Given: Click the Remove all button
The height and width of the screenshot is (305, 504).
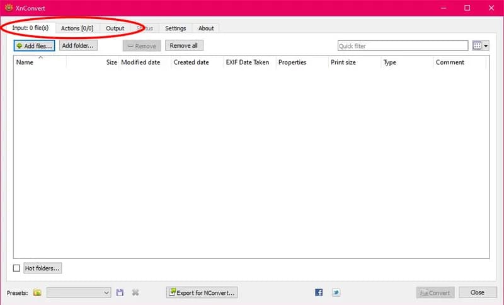Looking at the screenshot, I should point(184,45).
